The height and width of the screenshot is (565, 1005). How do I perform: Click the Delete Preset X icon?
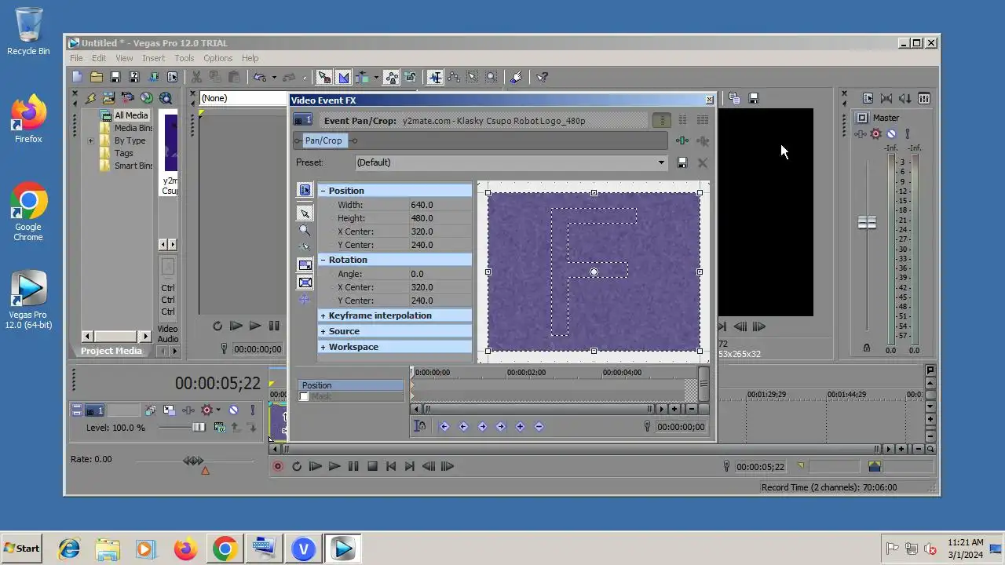(702, 162)
